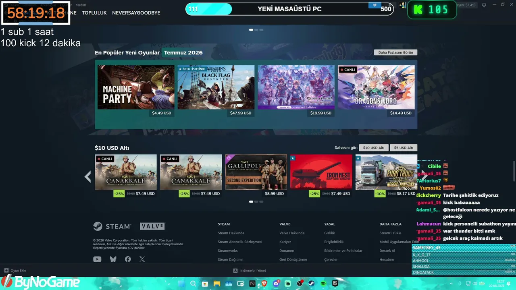Open Spotify from the taskbar
The width and height of the screenshot is (516, 290).
[x=323, y=284]
